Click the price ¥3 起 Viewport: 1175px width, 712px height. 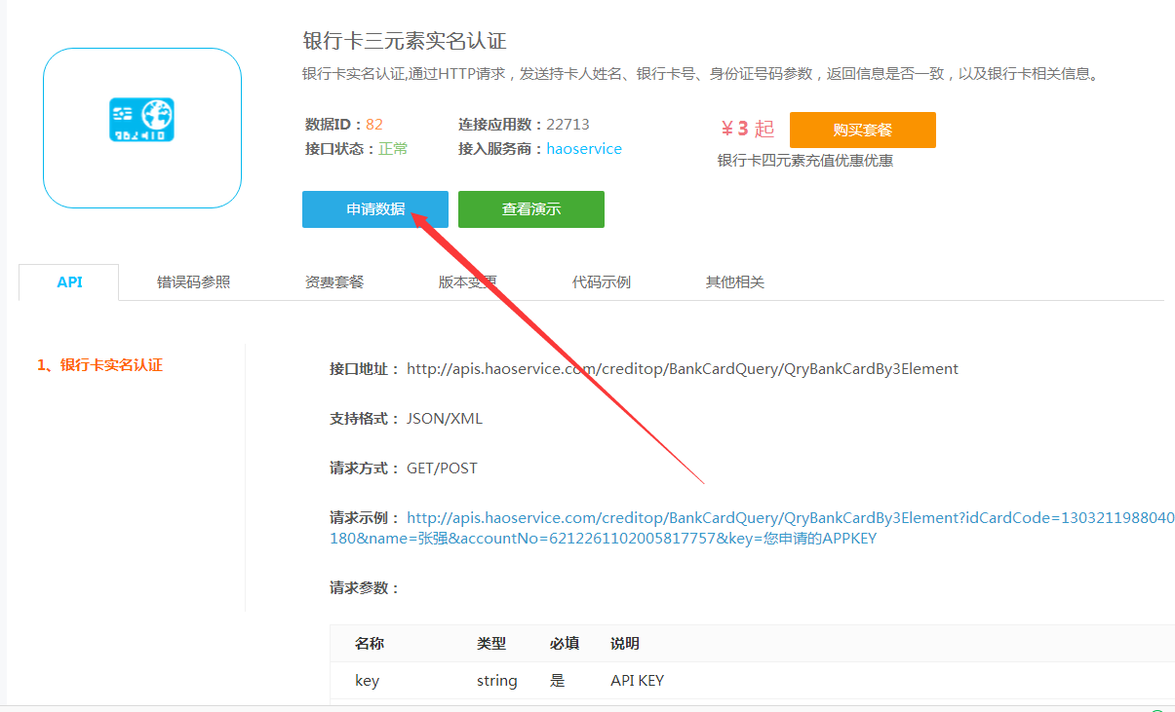coord(748,129)
